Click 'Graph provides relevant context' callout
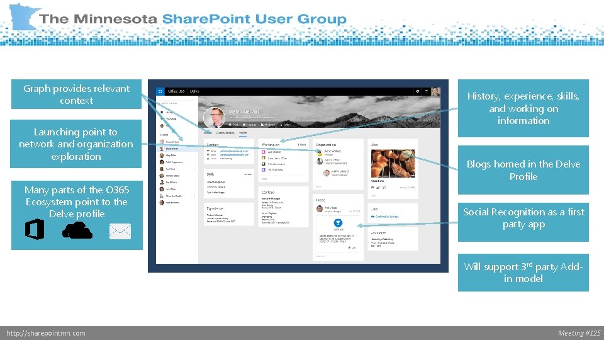This screenshot has height=340, width=604. (x=76, y=94)
